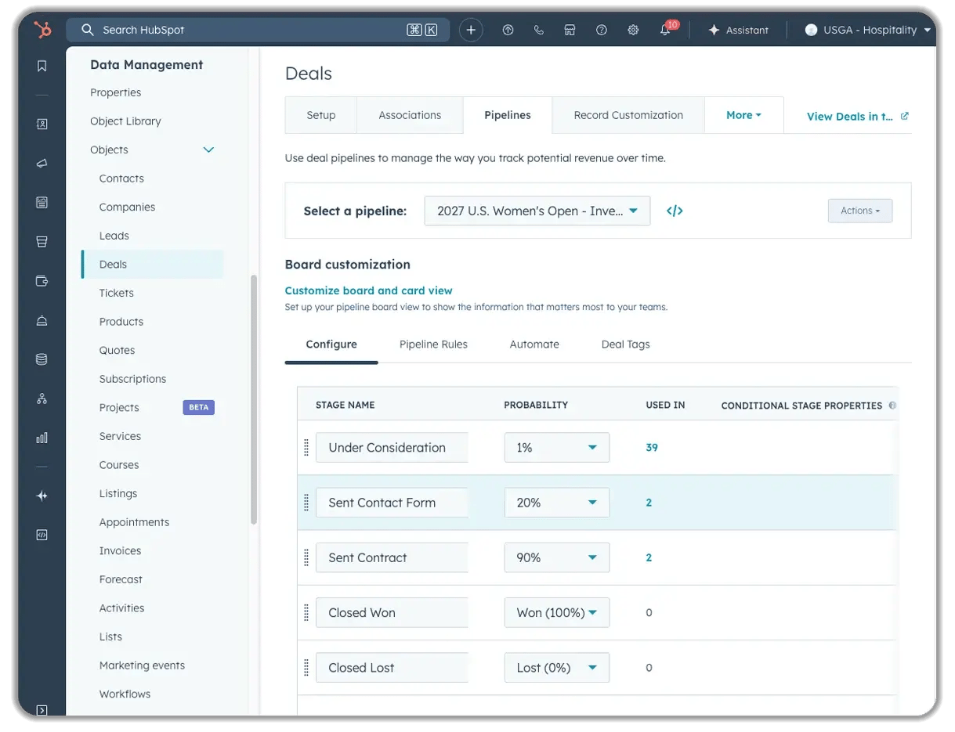Open the Marketplace icon in the top bar

click(x=570, y=30)
